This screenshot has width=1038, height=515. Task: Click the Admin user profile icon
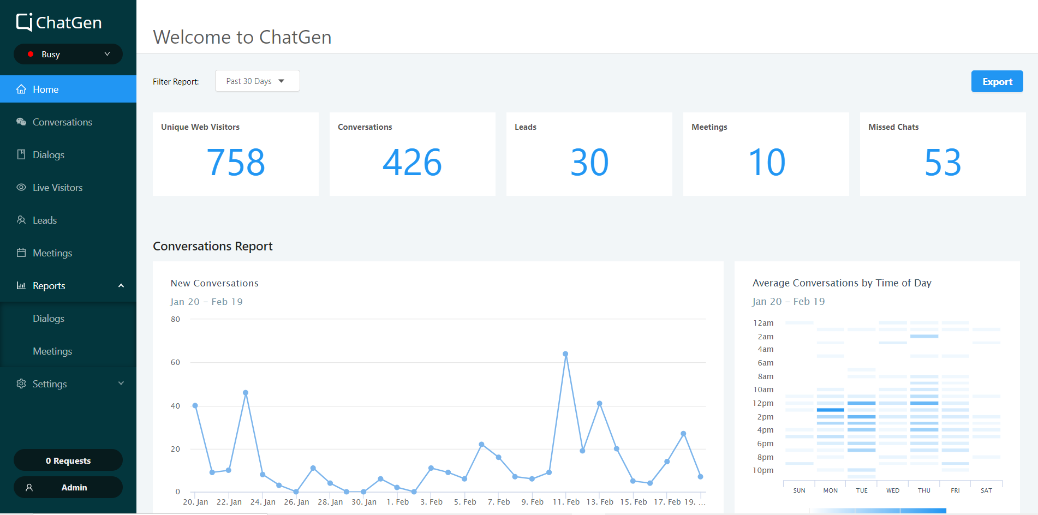(29, 488)
